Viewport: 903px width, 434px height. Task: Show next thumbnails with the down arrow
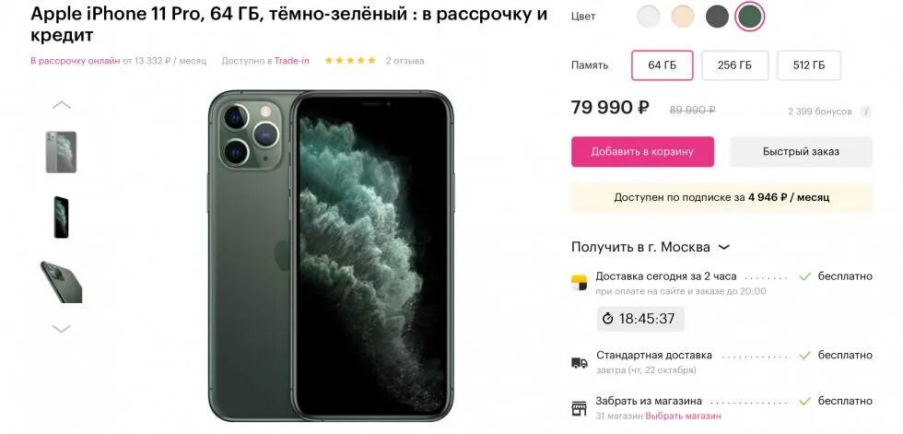62,329
